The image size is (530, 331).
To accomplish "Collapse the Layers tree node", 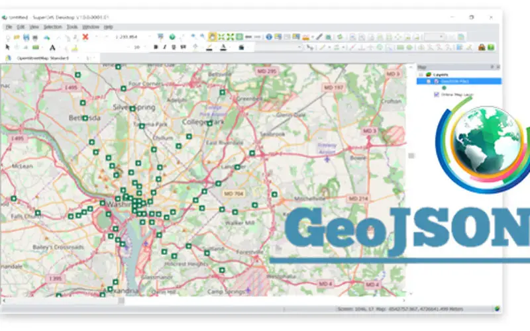I will 421,75.
